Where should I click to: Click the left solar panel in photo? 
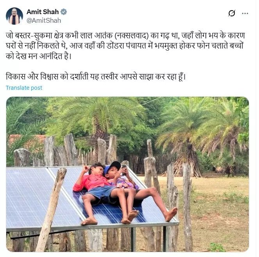[x=31, y=196]
